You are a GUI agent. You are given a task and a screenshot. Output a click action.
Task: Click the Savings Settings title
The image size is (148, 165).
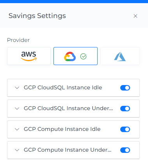[37, 16]
